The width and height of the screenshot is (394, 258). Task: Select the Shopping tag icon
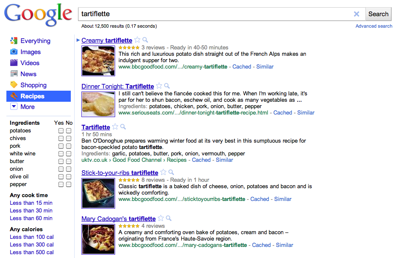pos(14,85)
